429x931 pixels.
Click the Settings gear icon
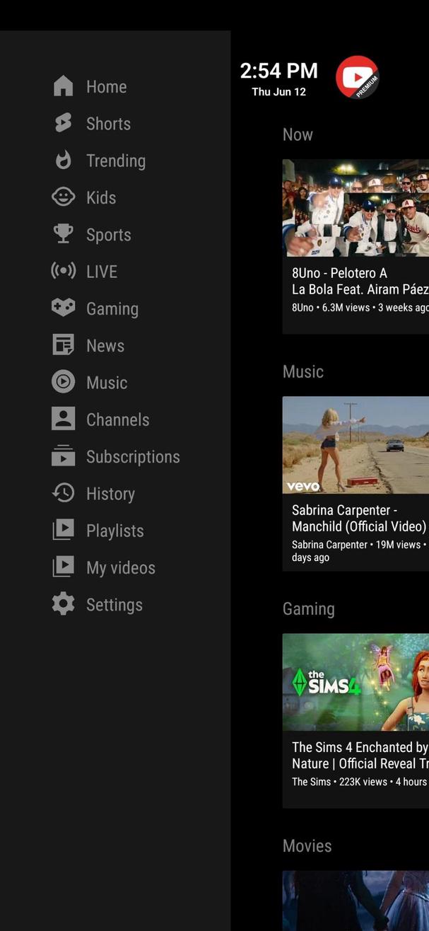point(63,604)
